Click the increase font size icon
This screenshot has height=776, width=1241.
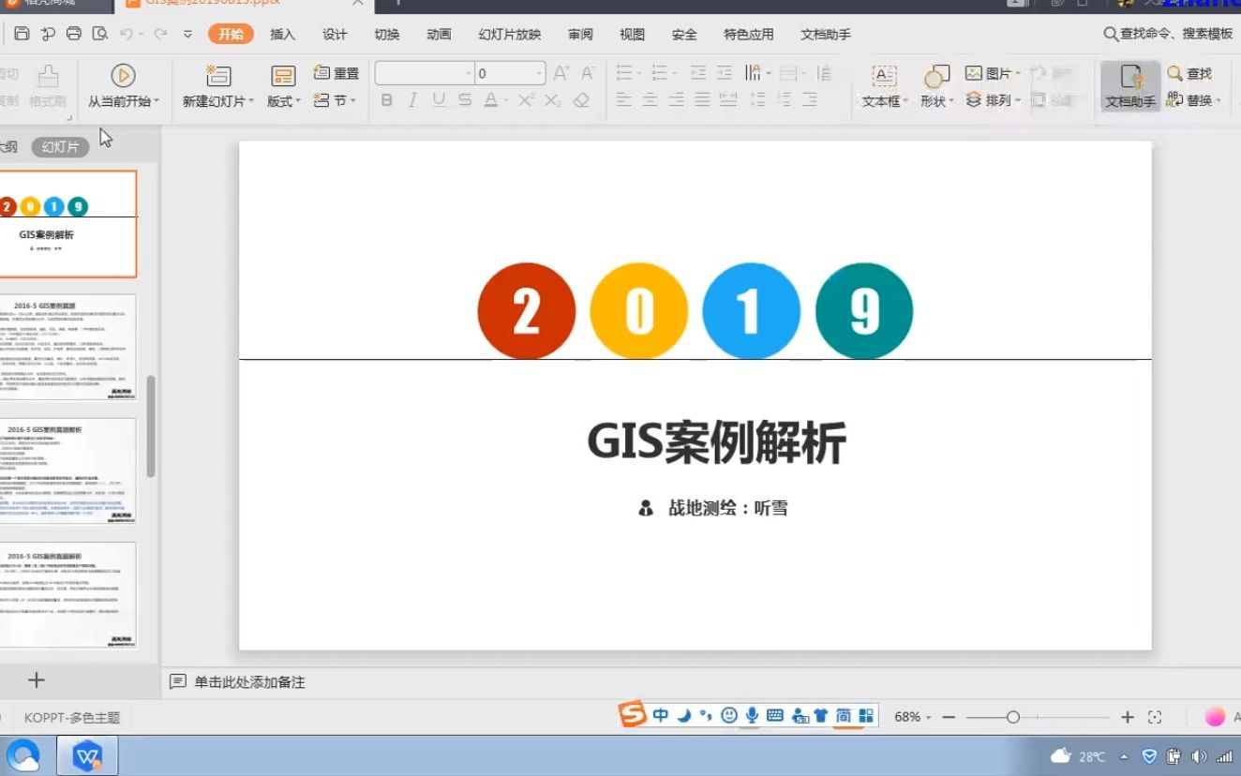pos(561,73)
